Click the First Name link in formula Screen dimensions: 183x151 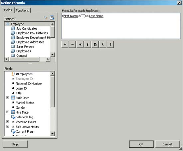tap(71, 16)
